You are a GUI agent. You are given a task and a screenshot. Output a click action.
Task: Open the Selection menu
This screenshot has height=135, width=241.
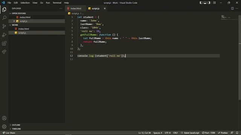(x=25, y=3)
